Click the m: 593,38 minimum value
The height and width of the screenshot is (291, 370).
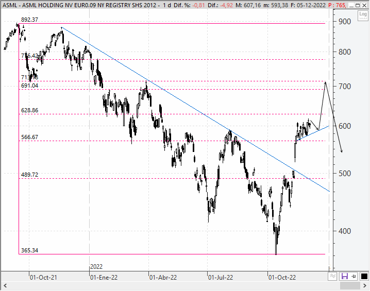pyautogui.click(x=276, y=5)
